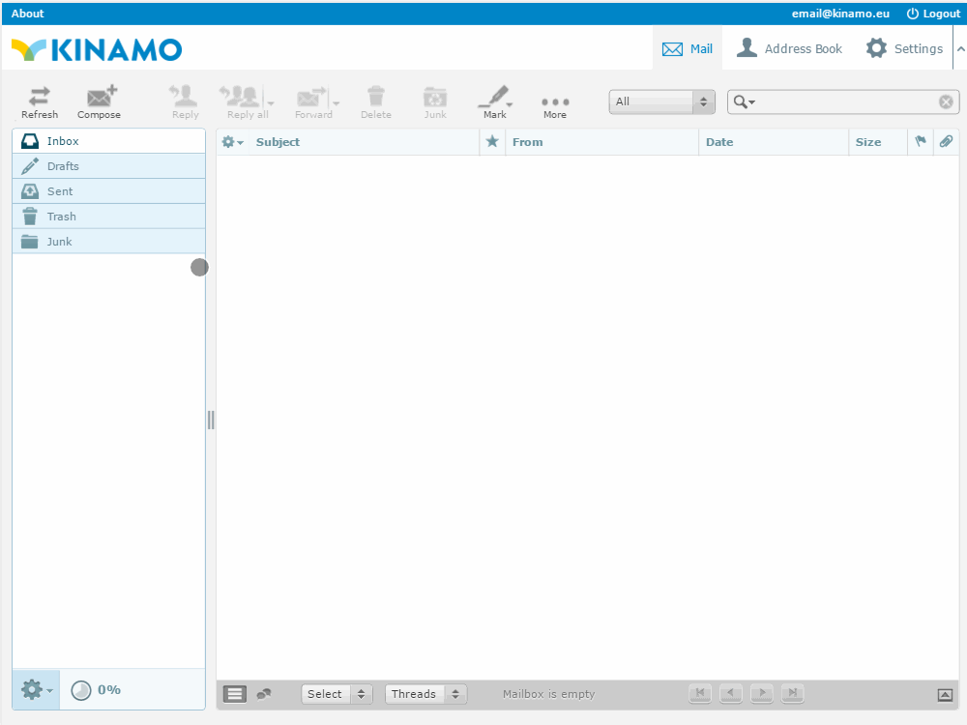The height and width of the screenshot is (725, 967).
Task: Click inside the search input field
Action: [x=841, y=102]
